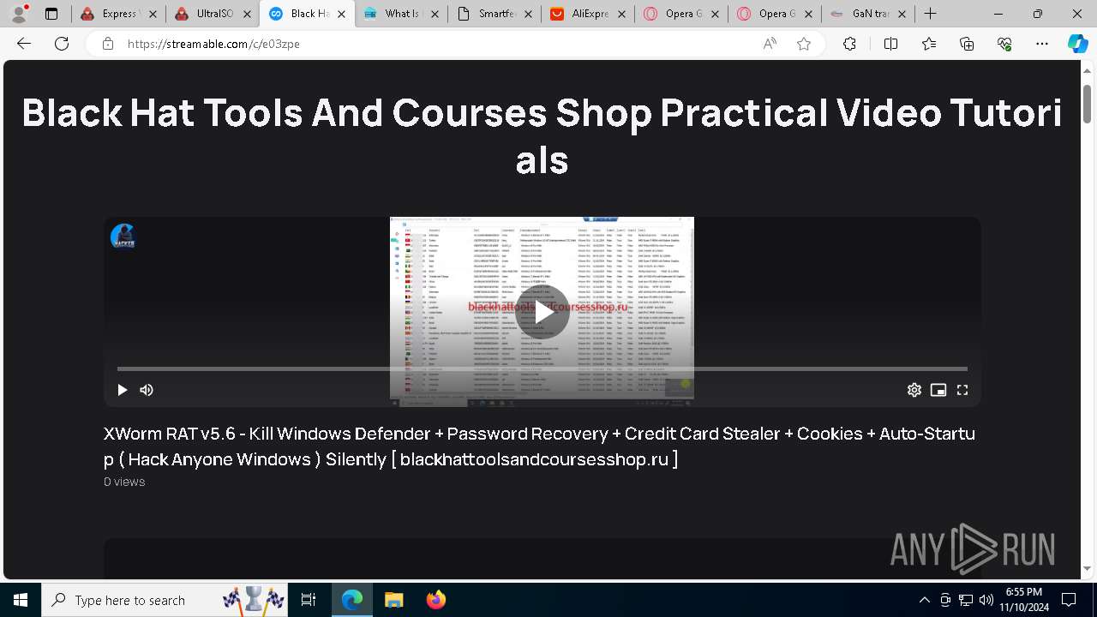Open Read aloud in the address bar
The width and height of the screenshot is (1097, 617).
pos(770,44)
